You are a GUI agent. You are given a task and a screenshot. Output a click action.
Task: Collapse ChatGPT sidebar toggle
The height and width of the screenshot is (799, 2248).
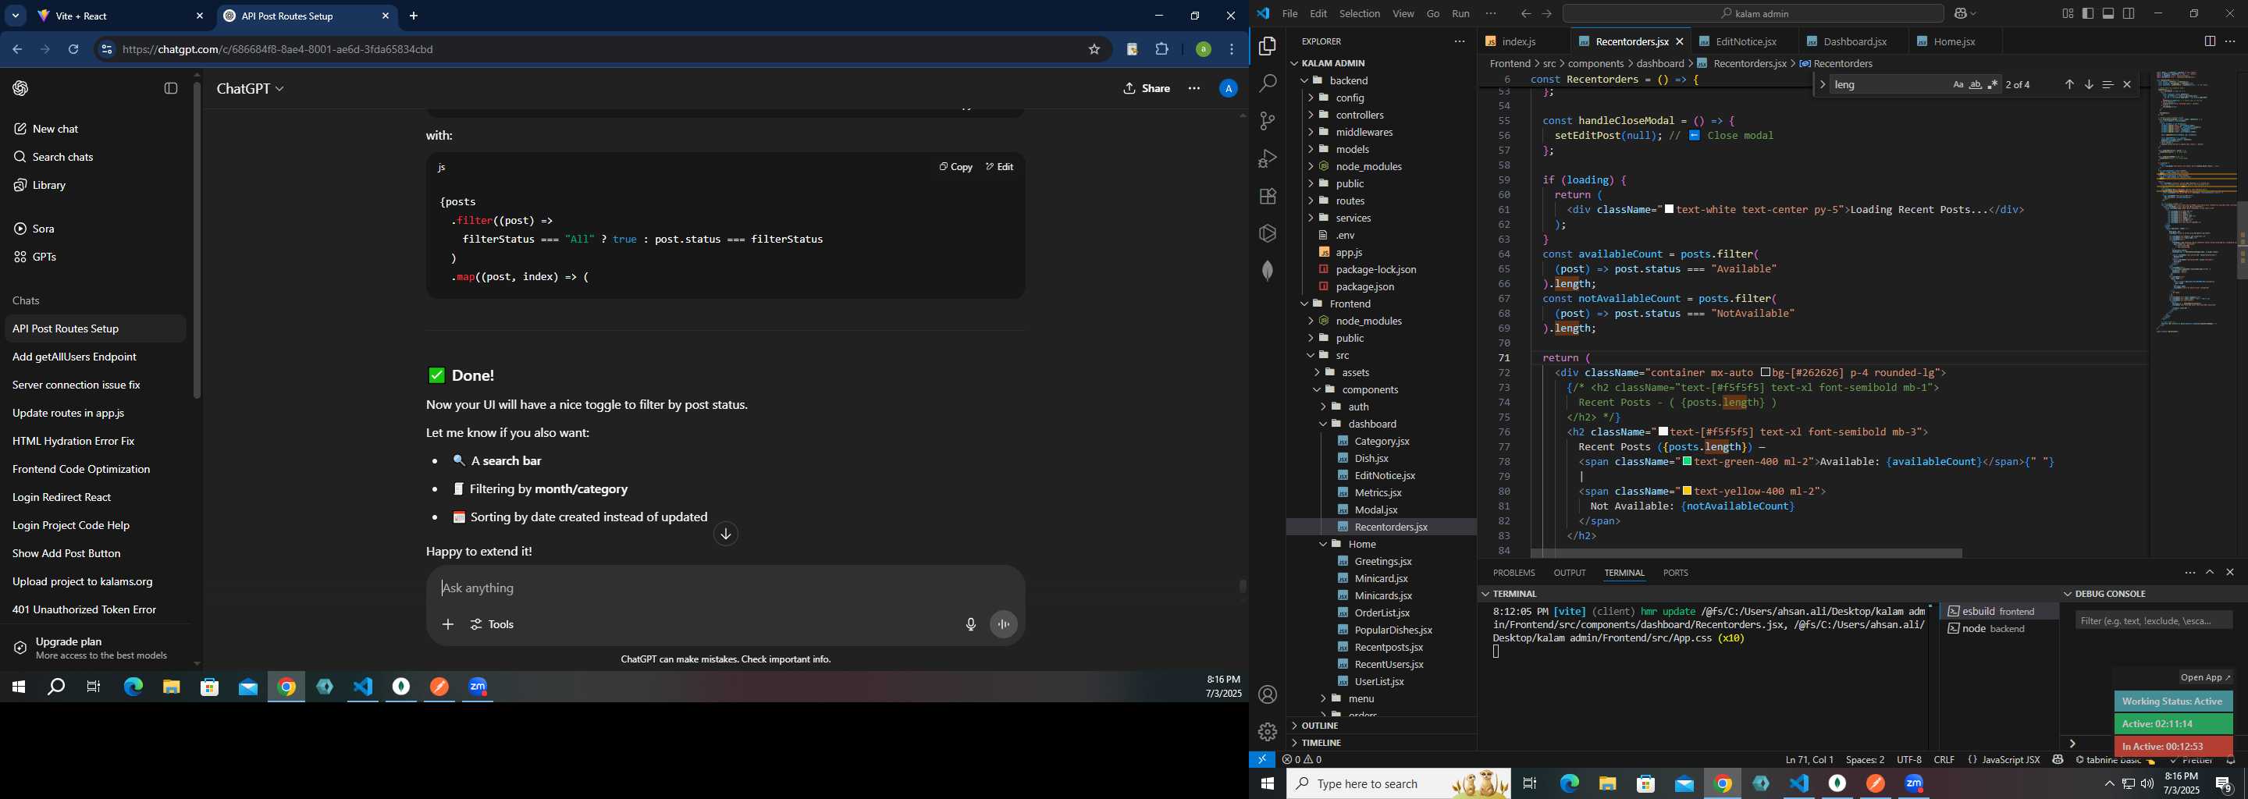point(171,88)
